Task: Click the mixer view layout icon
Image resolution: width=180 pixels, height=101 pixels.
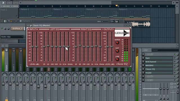Action: 7,46
